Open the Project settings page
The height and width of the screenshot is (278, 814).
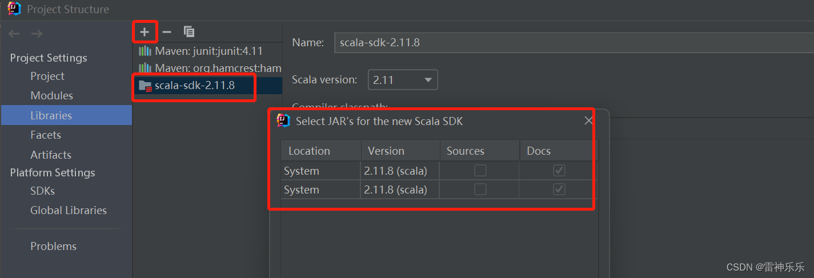[x=47, y=76]
